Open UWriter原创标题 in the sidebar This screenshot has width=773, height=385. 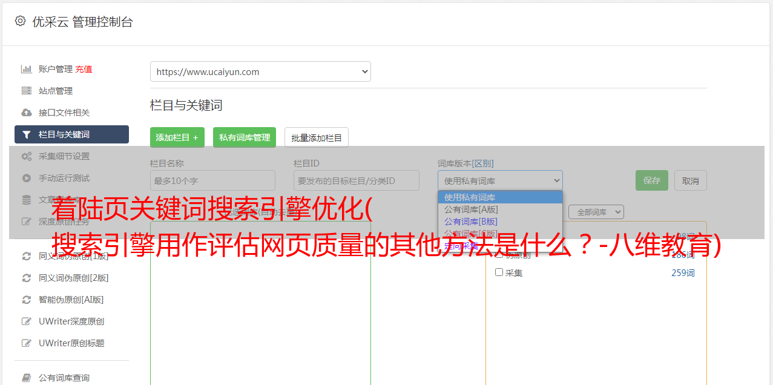click(x=71, y=343)
